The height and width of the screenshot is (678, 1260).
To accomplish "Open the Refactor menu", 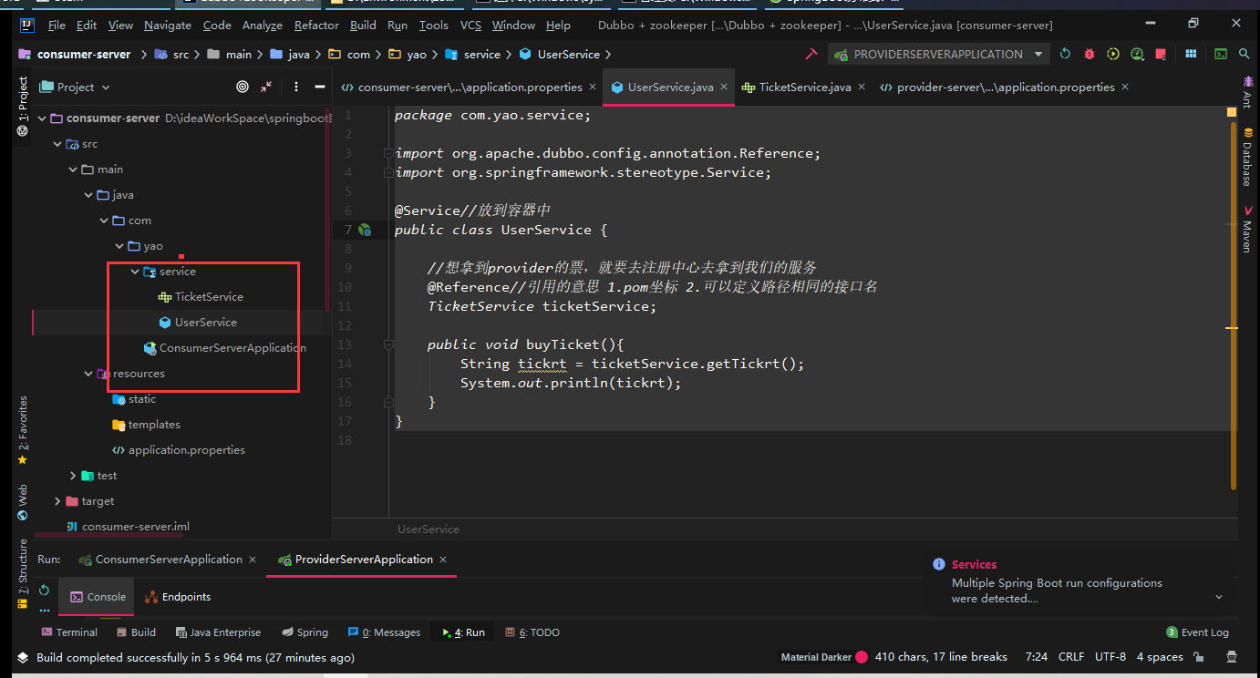I will (x=316, y=26).
